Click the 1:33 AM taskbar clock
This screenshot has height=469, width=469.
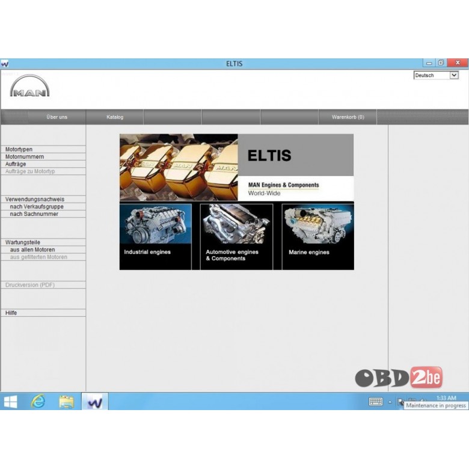point(446,398)
